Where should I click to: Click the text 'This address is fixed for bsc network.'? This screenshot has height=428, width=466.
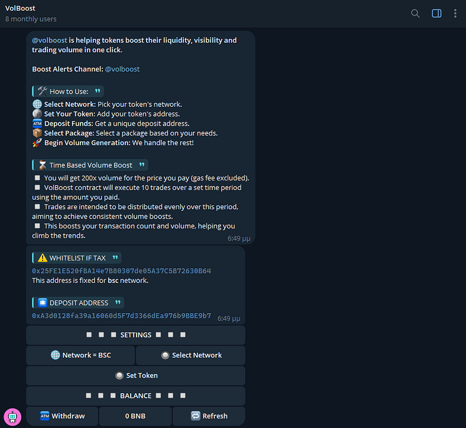pyautogui.click(x=90, y=281)
